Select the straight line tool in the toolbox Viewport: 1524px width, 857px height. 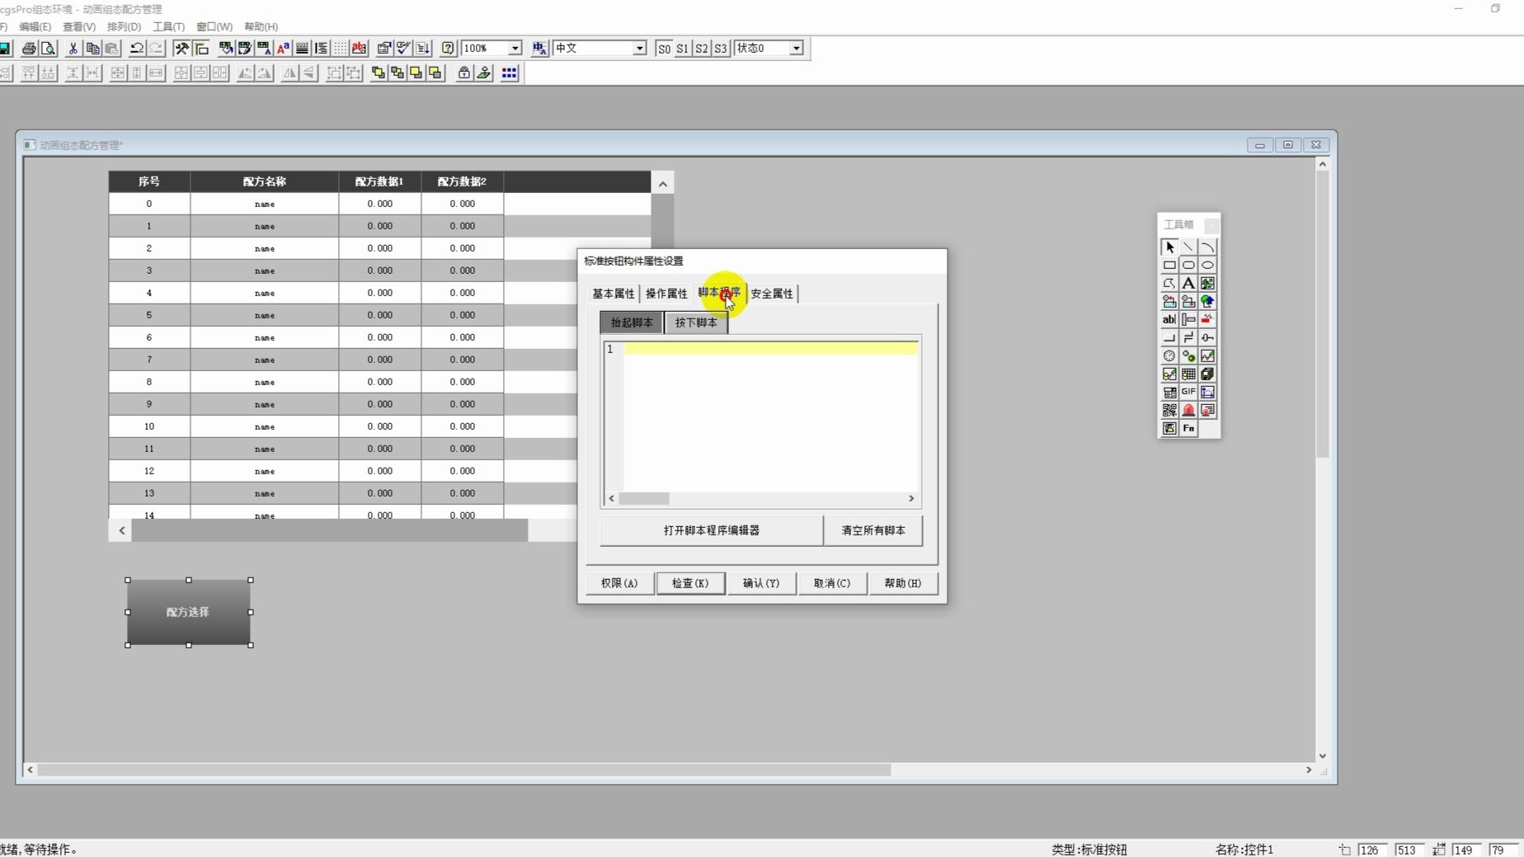[1188, 247]
